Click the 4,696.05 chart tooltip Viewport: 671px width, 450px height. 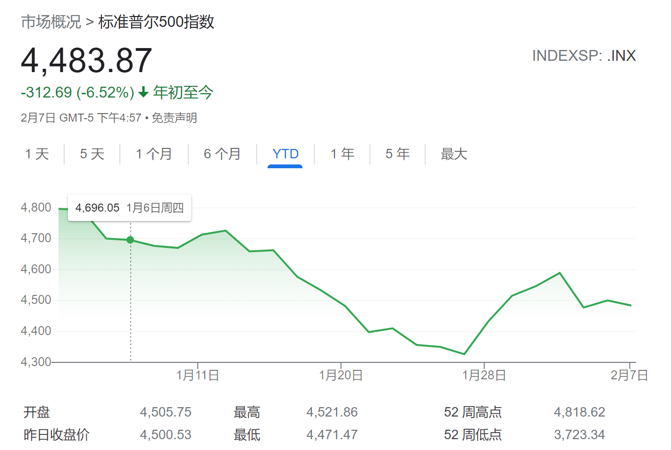129,208
